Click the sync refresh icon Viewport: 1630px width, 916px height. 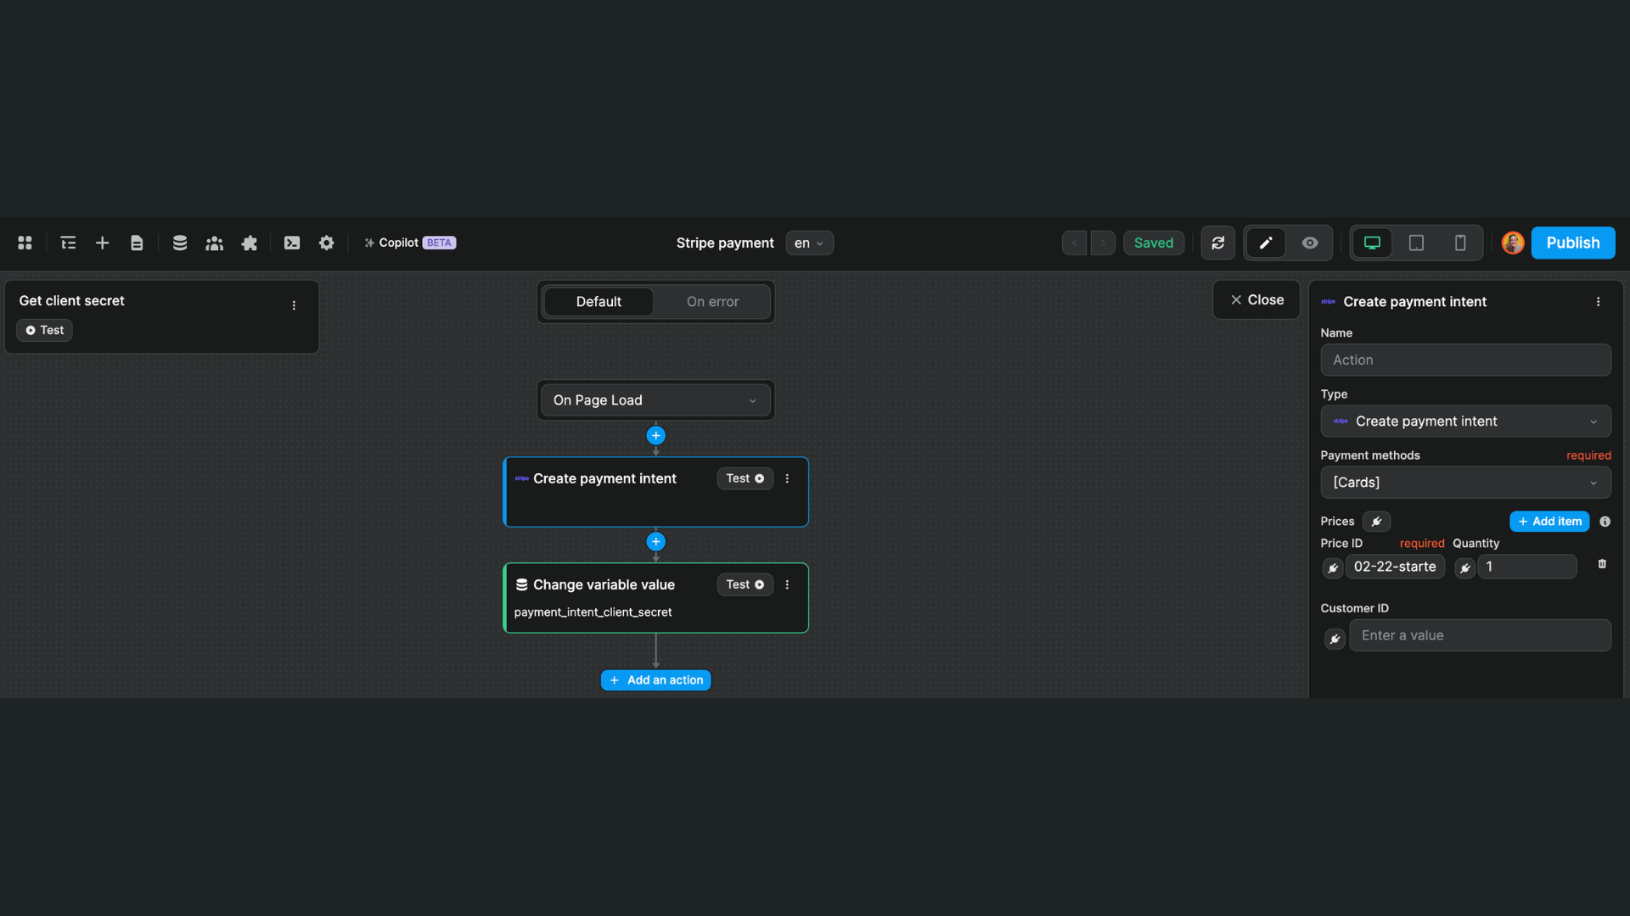tap(1217, 243)
